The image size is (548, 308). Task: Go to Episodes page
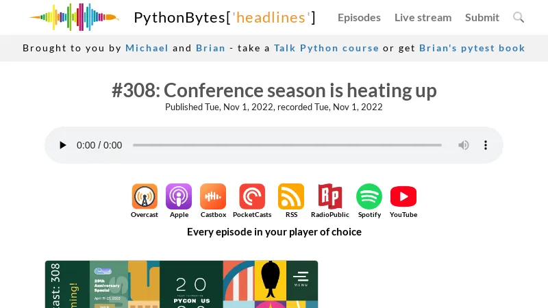coord(359,18)
